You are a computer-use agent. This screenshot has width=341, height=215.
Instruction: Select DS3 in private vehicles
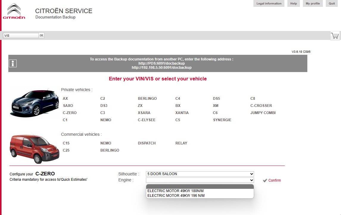104,105
